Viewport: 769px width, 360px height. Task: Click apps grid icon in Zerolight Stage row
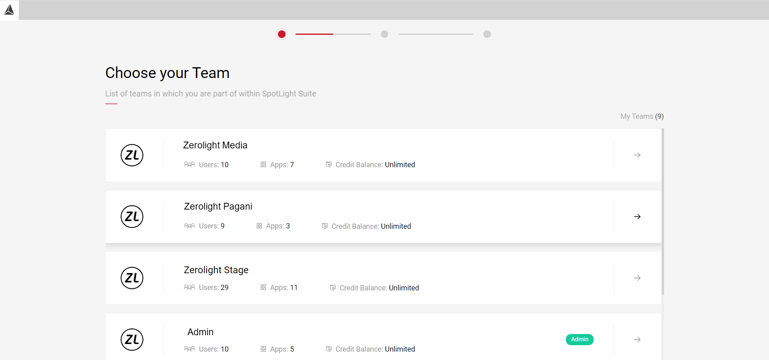pyautogui.click(x=263, y=287)
